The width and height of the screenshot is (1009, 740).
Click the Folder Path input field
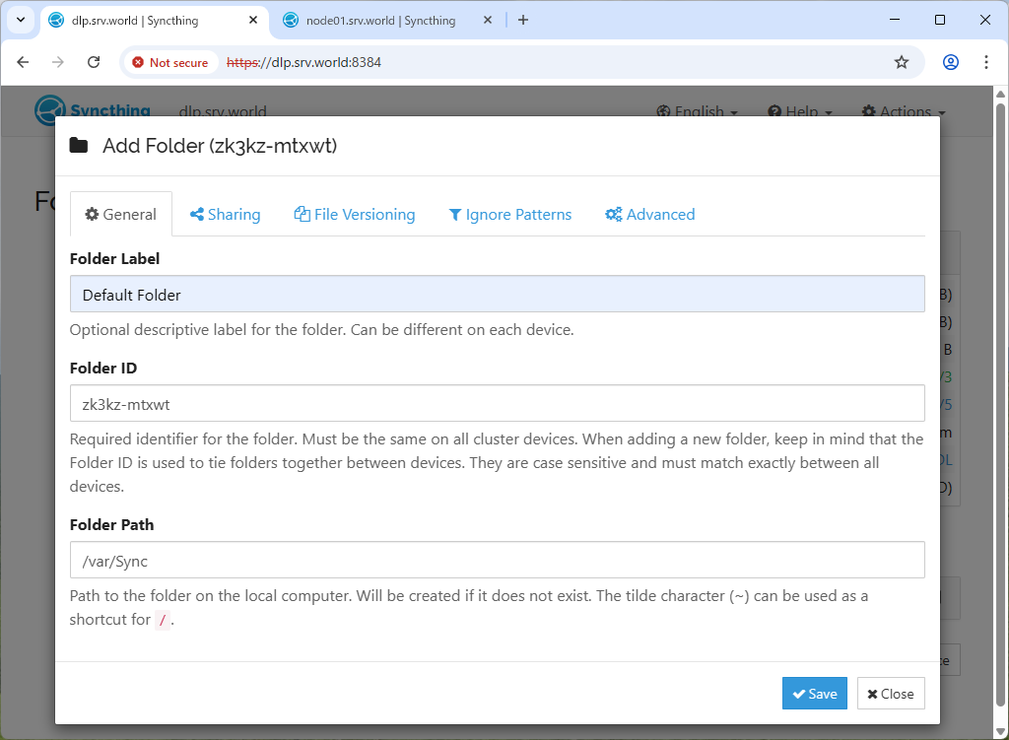point(497,560)
